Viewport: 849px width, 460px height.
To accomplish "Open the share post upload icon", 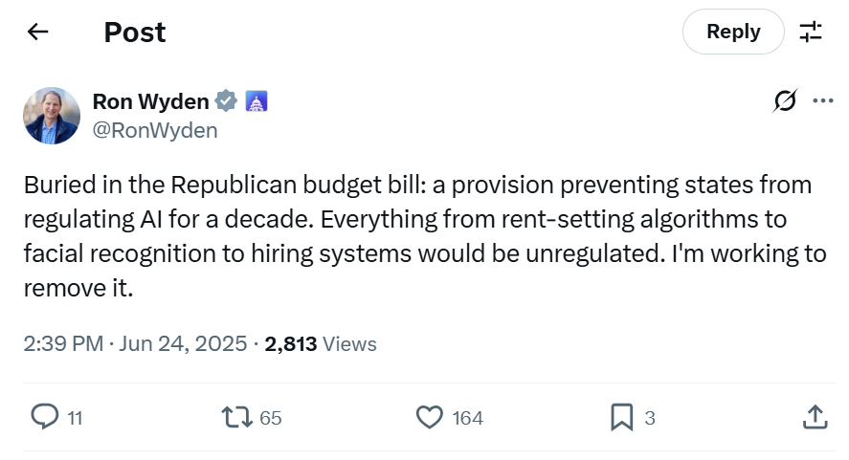I will (x=814, y=417).
